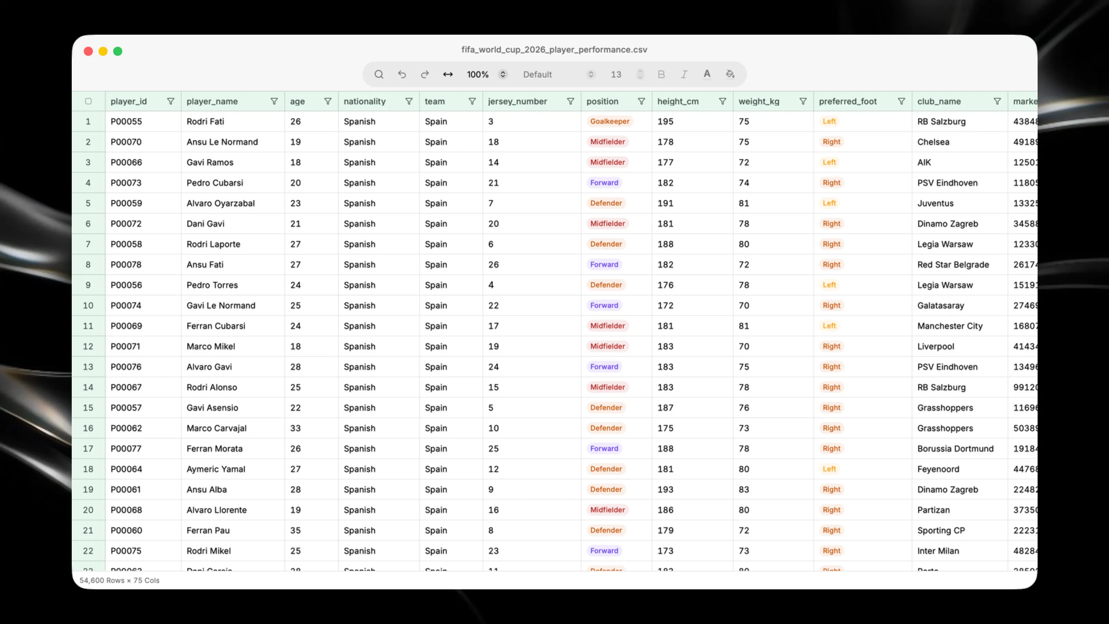The image size is (1109, 624).
Task: Select row number 12
Action: pyautogui.click(x=88, y=346)
